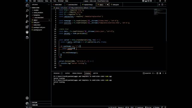Click the Run Code play icon
This screenshot has width=192, height=108.
pyautogui.click(x=159, y=5)
